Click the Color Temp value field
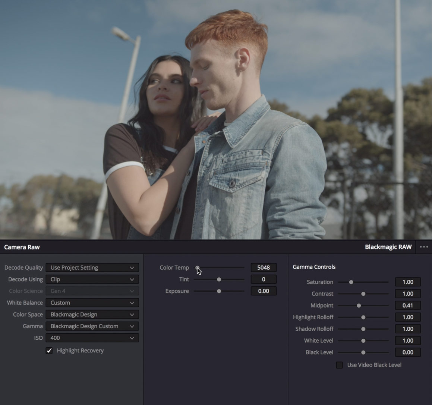This screenshot has width=432, height=405. pyautogui.click(x=264, y=268)
